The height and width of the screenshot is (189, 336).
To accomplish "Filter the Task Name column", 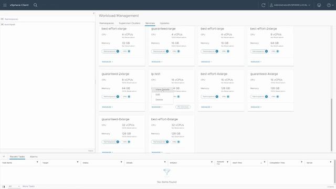I will pos(37,162).
